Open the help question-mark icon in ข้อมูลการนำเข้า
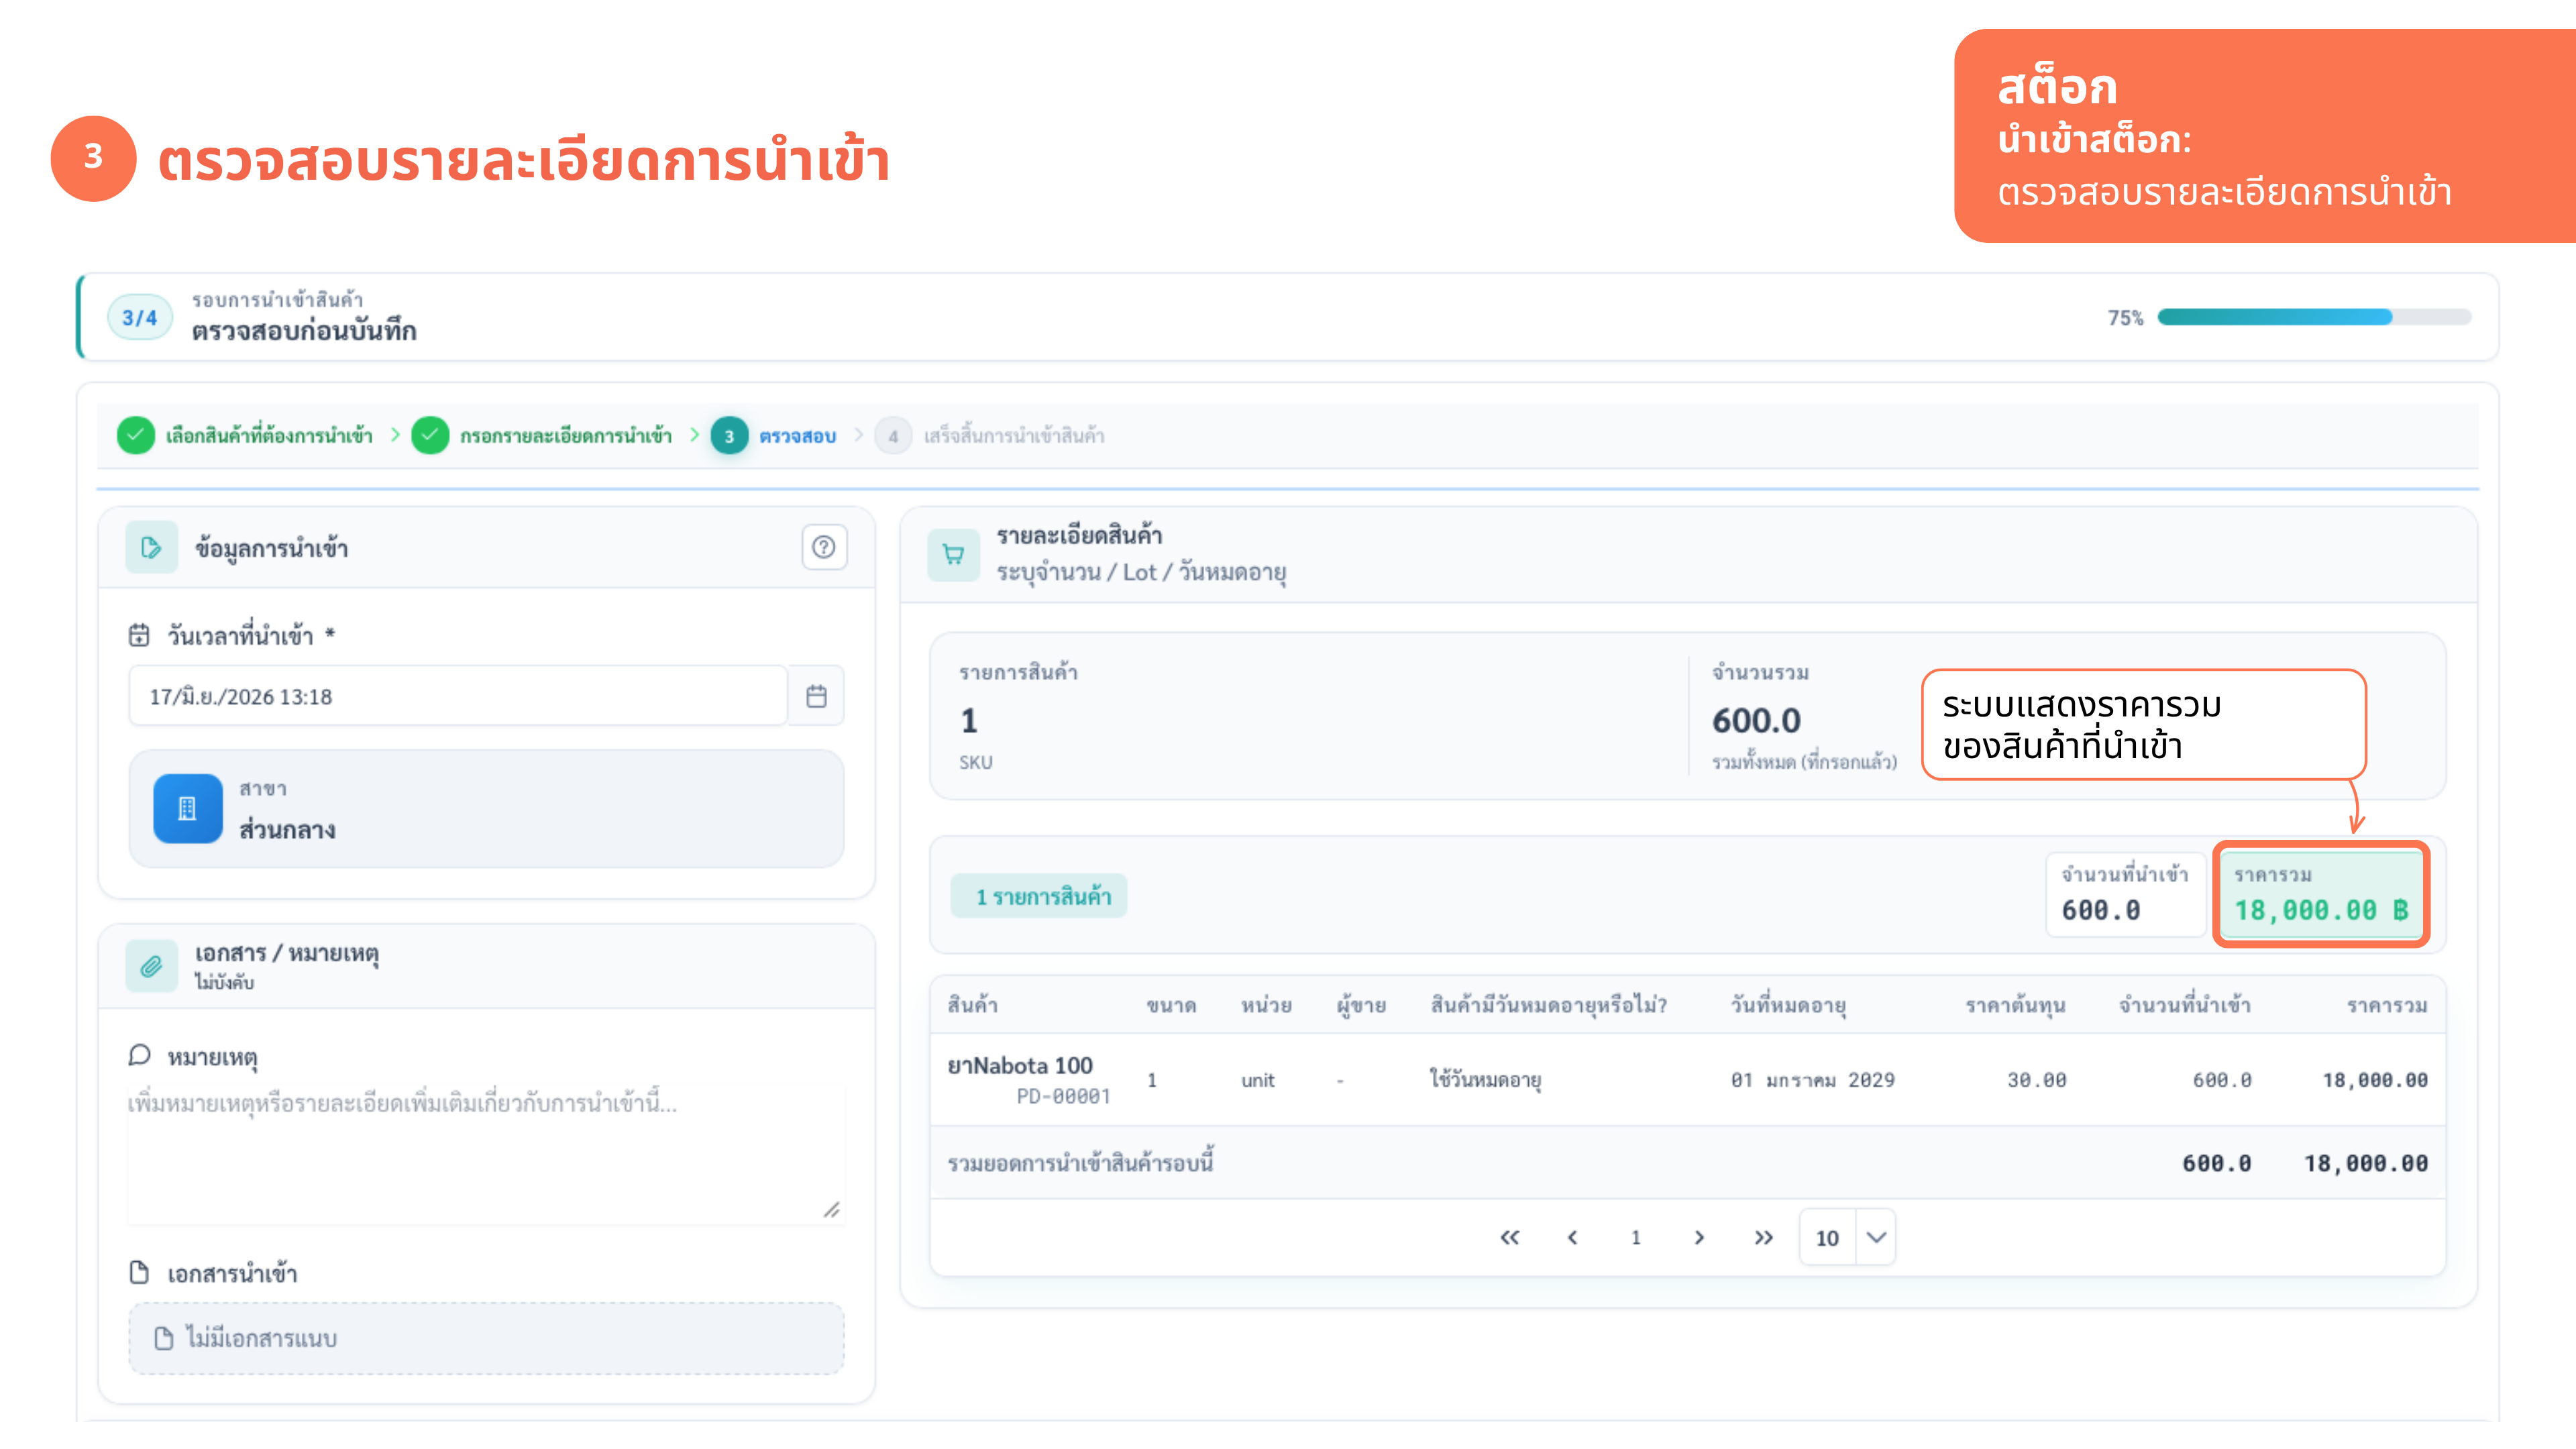 tap(823, 547)
